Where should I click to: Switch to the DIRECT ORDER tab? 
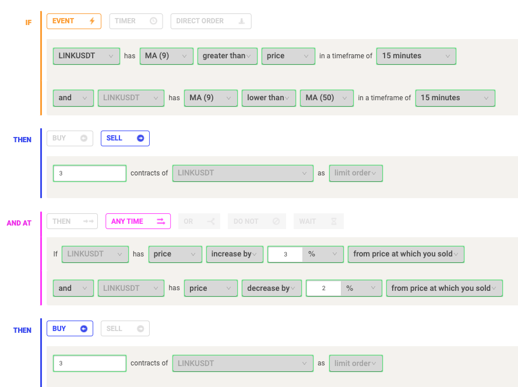(x=211, y=21)
